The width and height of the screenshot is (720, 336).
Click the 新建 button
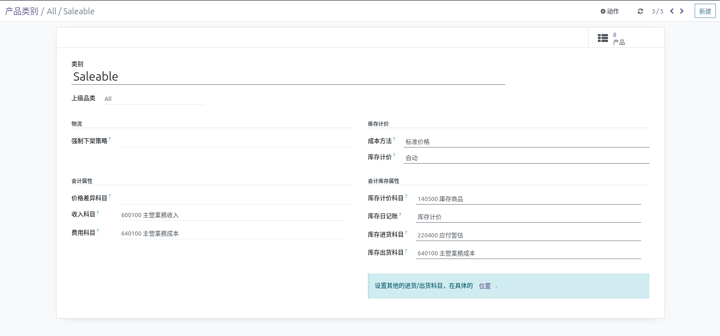click(705, 12)
